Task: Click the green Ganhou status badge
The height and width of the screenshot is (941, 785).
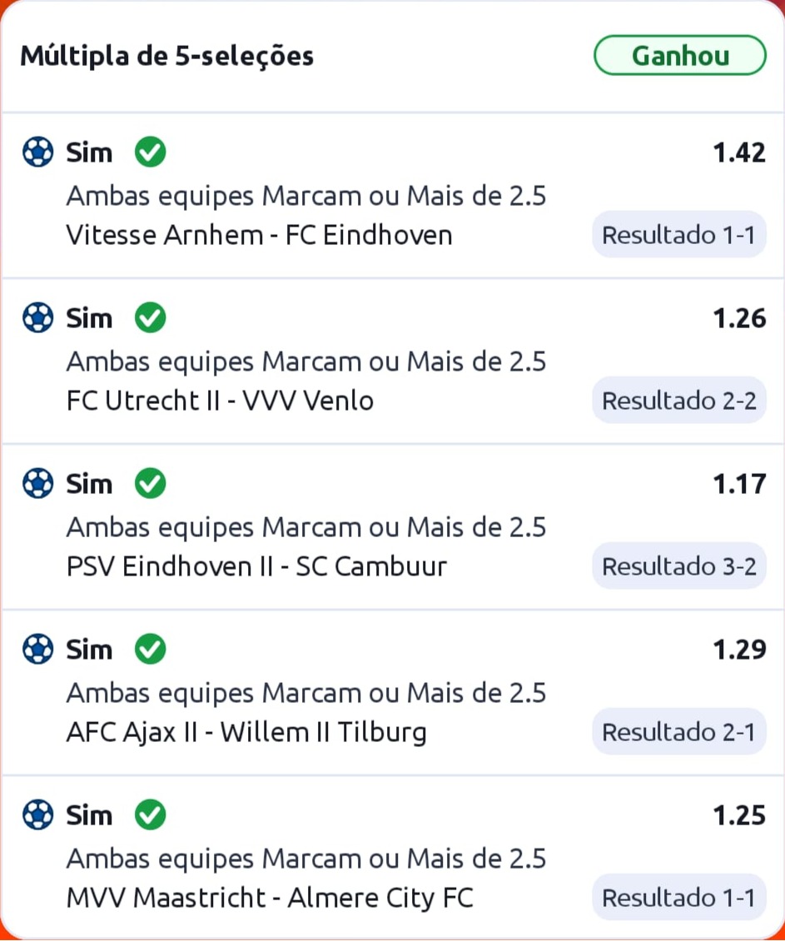Action: click(679, 56)
